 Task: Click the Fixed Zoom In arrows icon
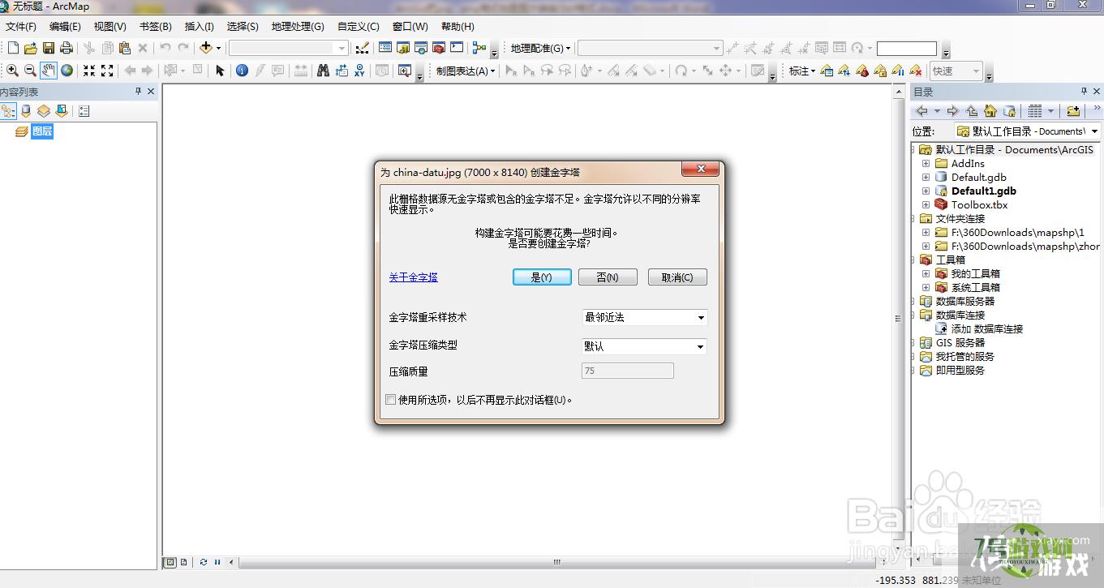[x=89, y=71]
